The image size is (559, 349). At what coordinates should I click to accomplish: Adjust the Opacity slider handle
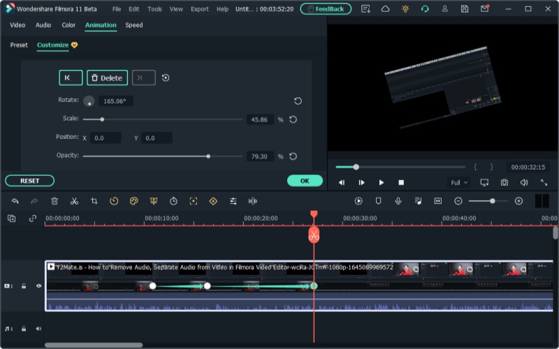point(208,156)
